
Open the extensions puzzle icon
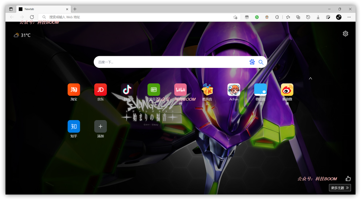[277, 17]
